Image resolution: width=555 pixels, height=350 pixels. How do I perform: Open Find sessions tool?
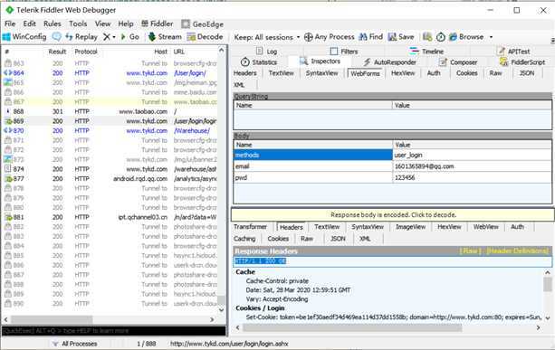(371, 37)
